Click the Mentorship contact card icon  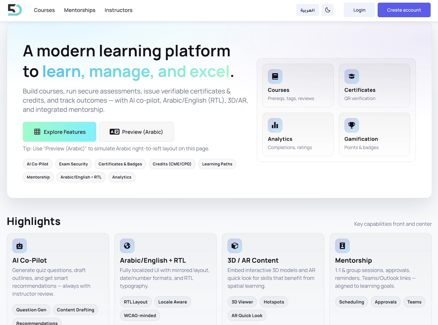(342, 246)
